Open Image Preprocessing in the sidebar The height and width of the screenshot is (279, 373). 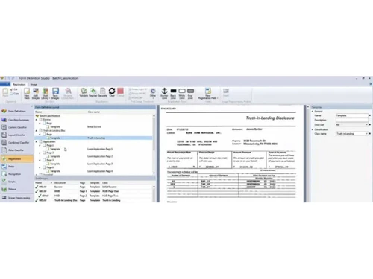16,198
